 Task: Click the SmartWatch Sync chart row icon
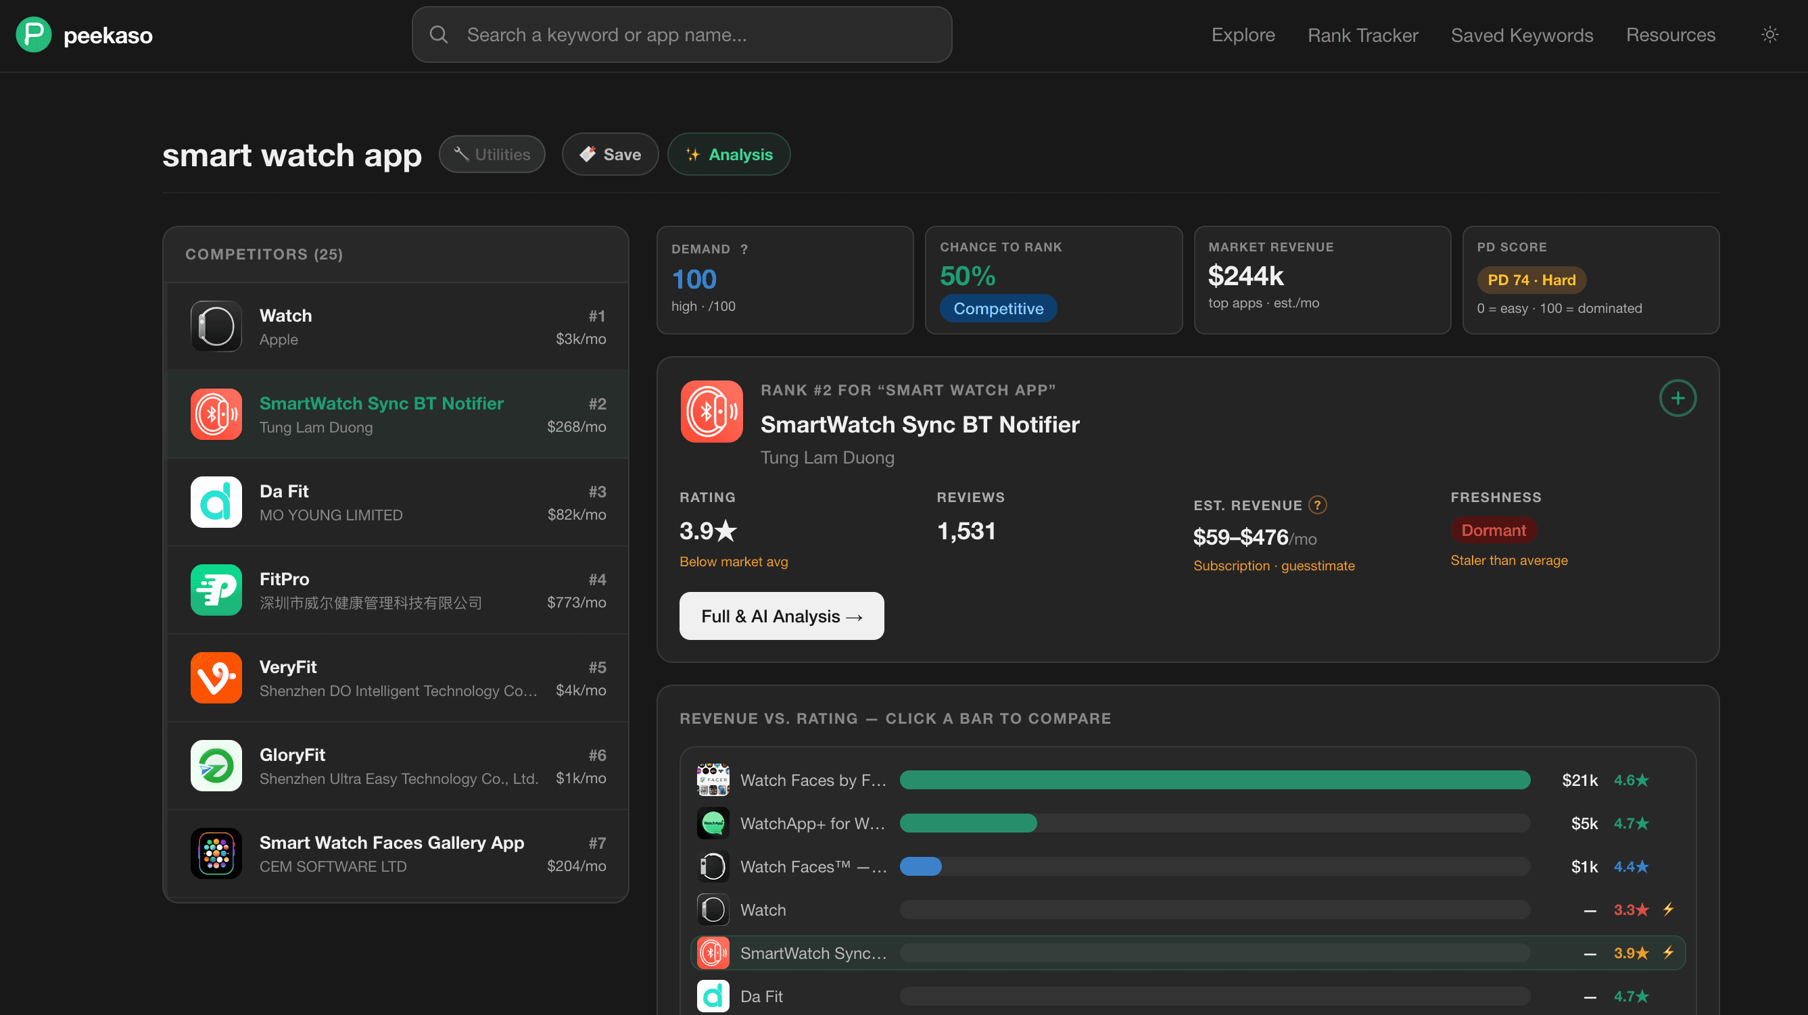coord(713,953)
